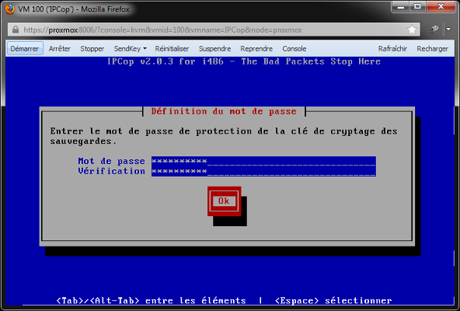460x311 pixels.
Task: Focus the Vérification password field
Action: click(x=263, y=171)
